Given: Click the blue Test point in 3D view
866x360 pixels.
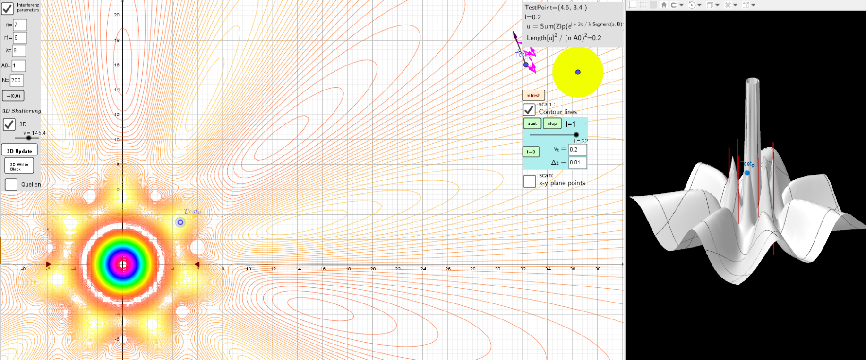Looking at the screenshot, I should 747,173.
